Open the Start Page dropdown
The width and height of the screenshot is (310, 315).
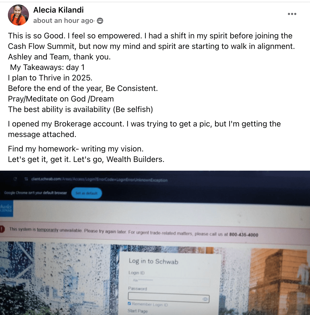138,311
